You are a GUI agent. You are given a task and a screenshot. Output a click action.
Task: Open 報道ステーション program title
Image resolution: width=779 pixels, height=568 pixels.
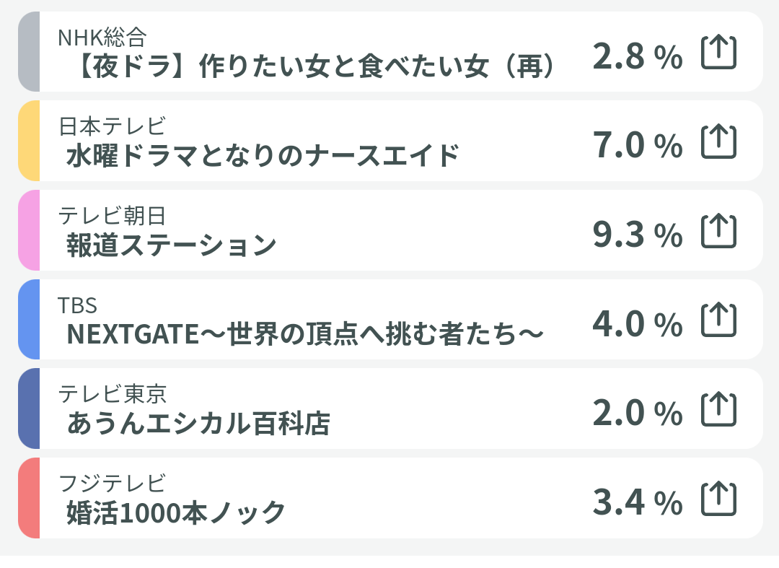click(x=172, y=245)
